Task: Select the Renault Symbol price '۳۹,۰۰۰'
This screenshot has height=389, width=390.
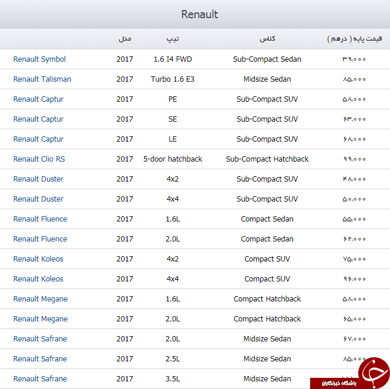Action: pyautogui.click(x=354, y=59)
